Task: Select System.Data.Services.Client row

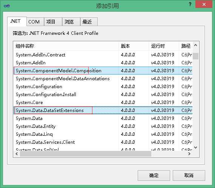Action: (x=103, y=142)
